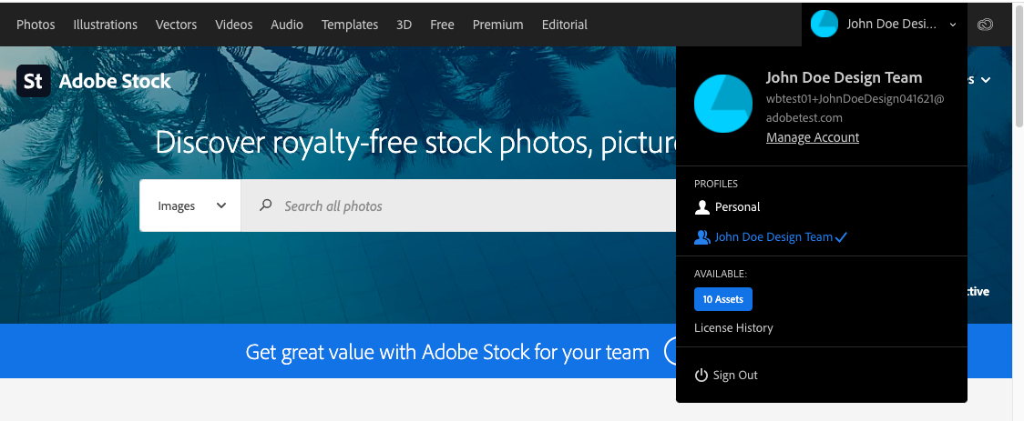
Task: Collapse the John Doe account menu chevron
Action: (x=953, y=25)
